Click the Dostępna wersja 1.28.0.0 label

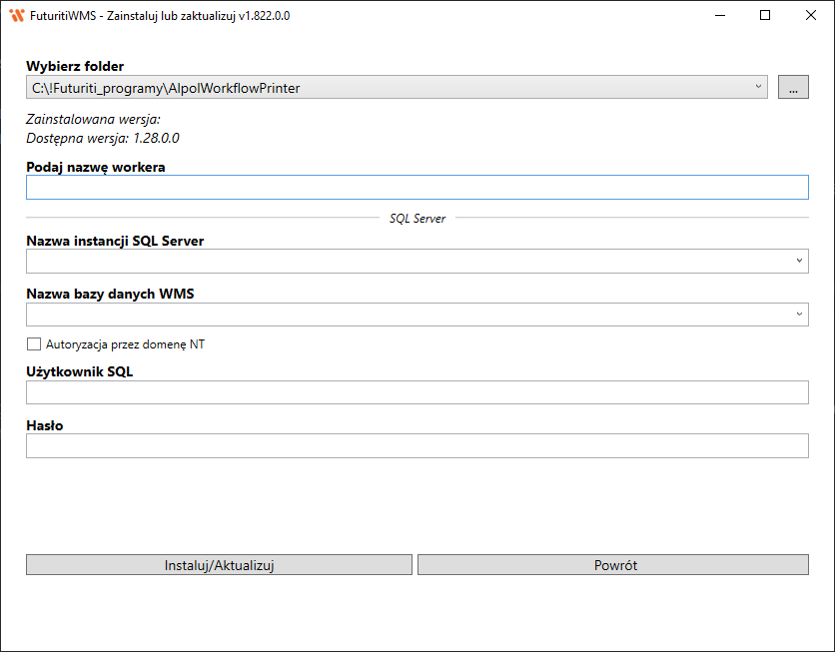(x=103, y=139)
